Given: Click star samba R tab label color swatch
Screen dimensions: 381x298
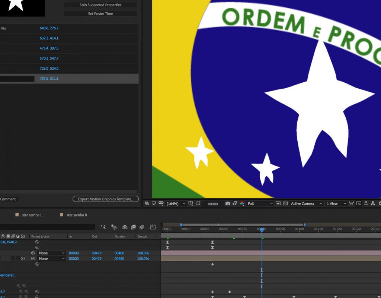Looking at the screenshot, I should click(61, 215).
